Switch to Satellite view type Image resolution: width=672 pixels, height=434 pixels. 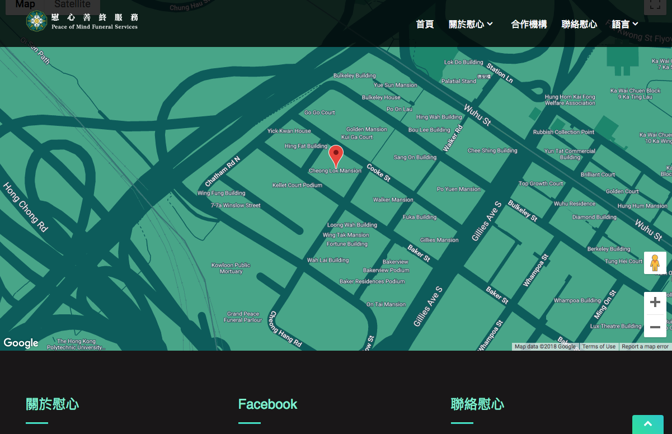[x=72, y=4]
